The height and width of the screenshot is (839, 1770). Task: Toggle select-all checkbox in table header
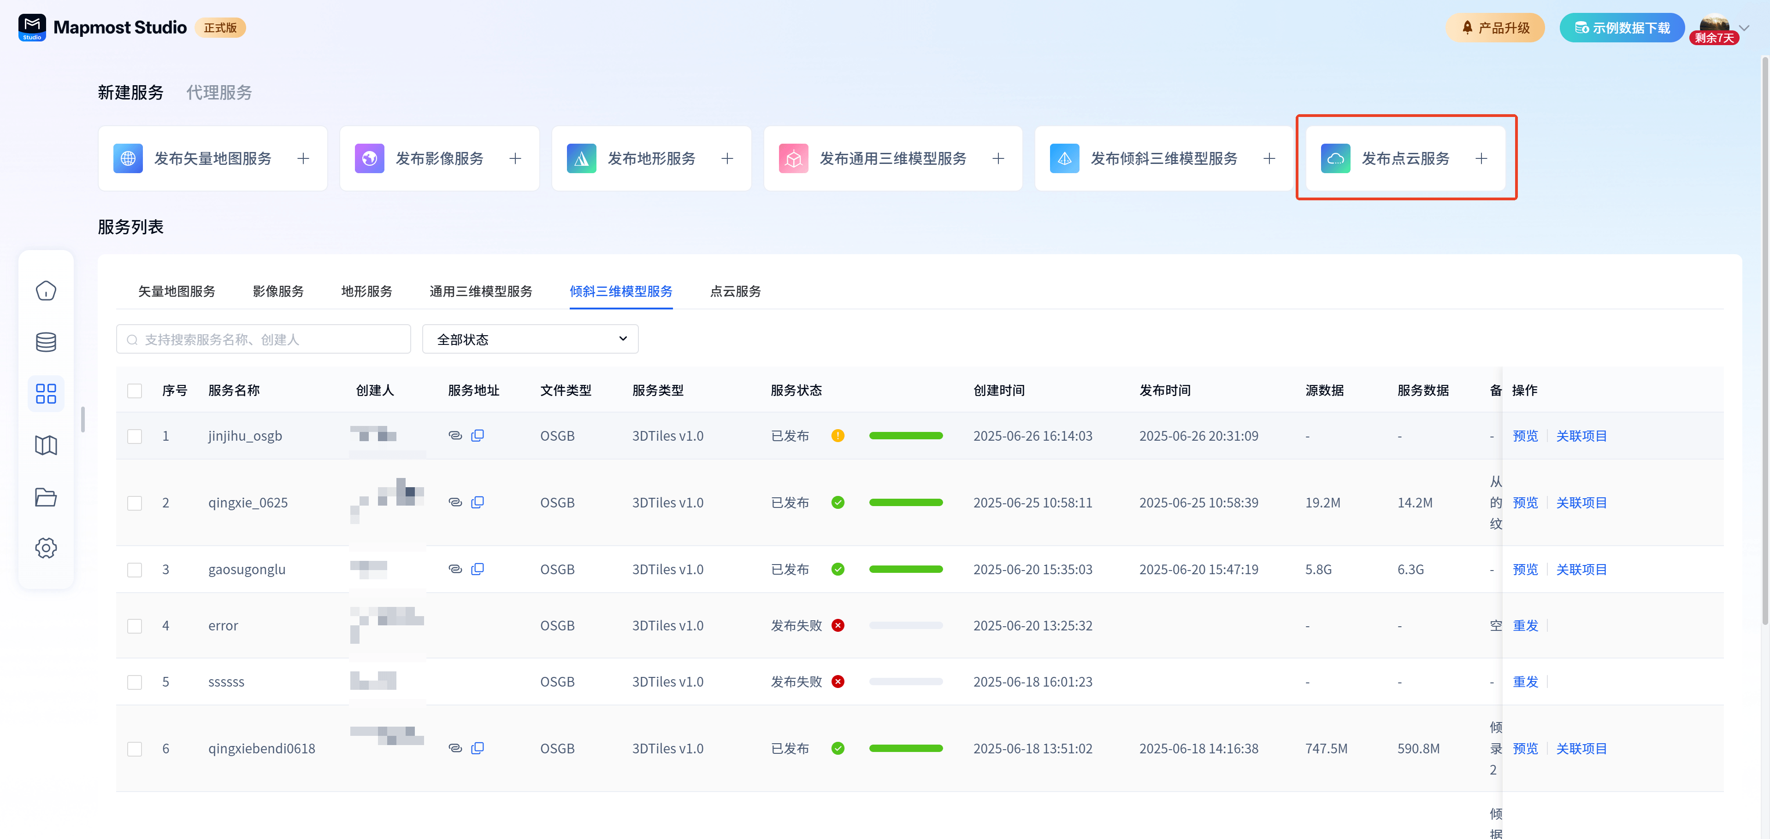coord(135,390)
